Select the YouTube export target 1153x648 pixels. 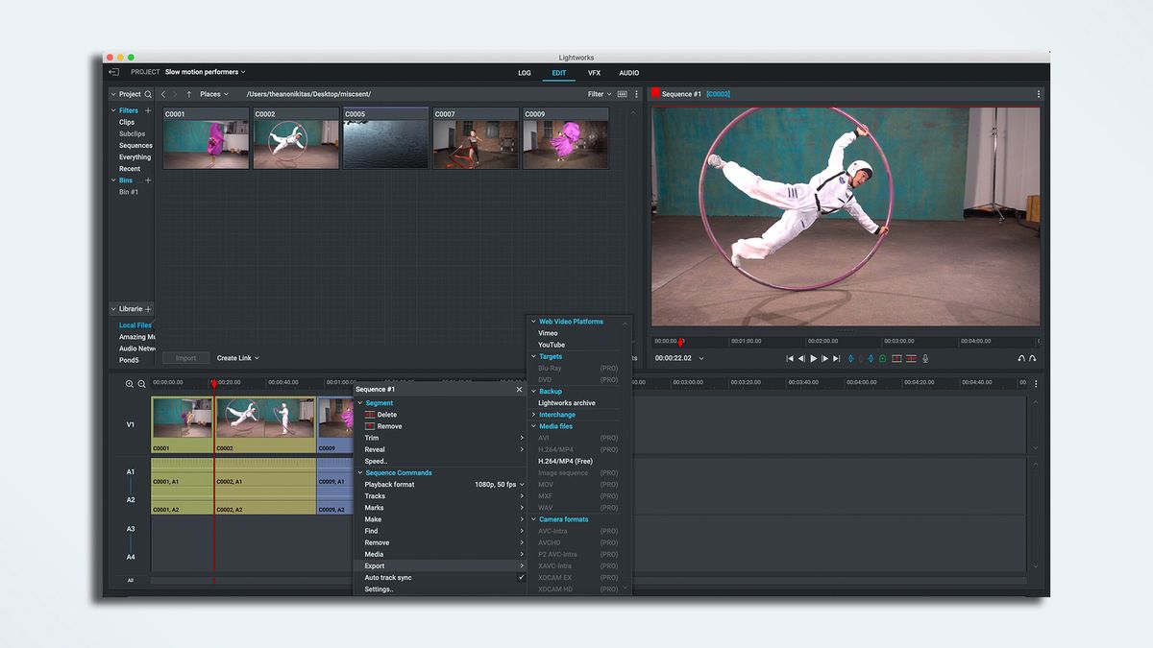[x=552, y=345]
